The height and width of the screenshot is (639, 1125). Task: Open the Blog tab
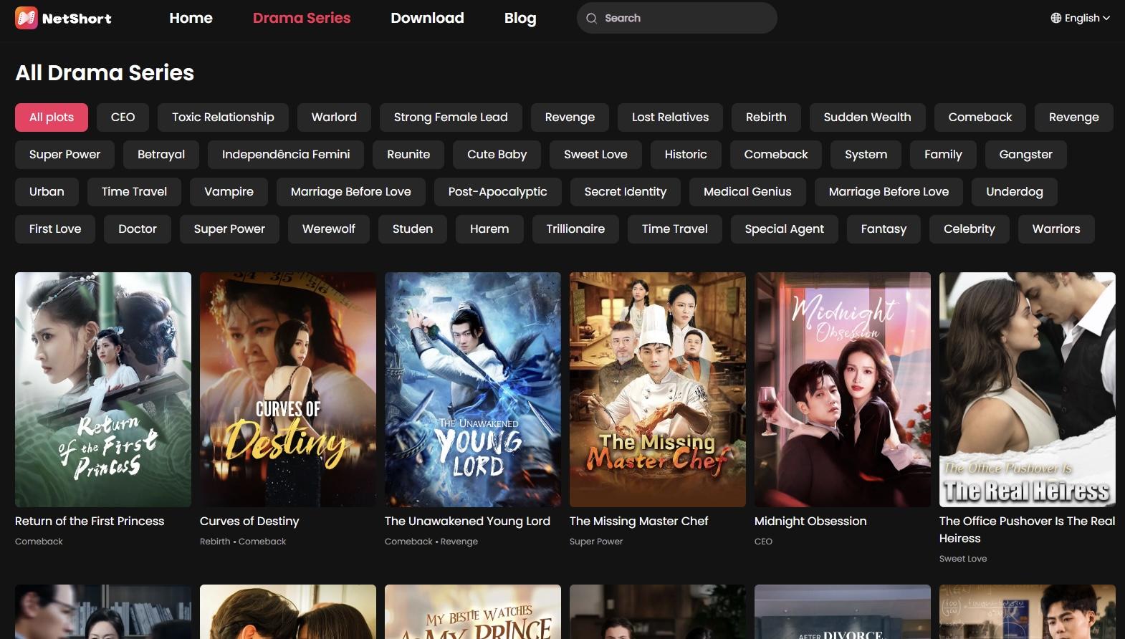click(x=520, y=18)
